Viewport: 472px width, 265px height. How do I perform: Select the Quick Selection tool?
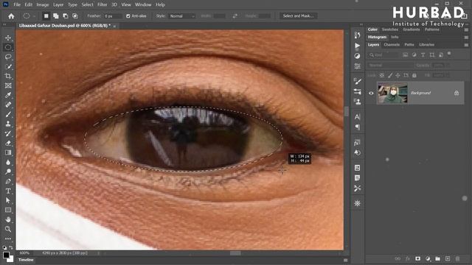coord(8,66)
